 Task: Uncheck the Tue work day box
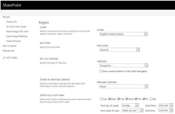[118, 99]
